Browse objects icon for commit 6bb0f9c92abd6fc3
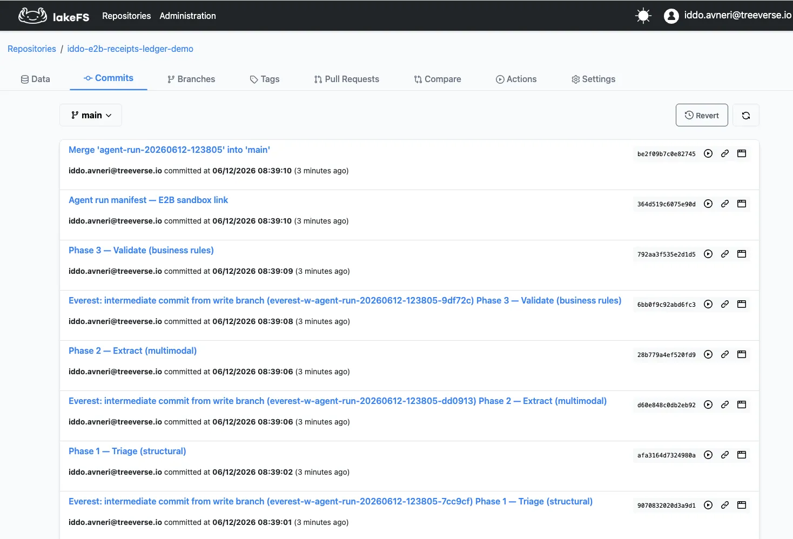793x539 pixels. coord(742,304)
